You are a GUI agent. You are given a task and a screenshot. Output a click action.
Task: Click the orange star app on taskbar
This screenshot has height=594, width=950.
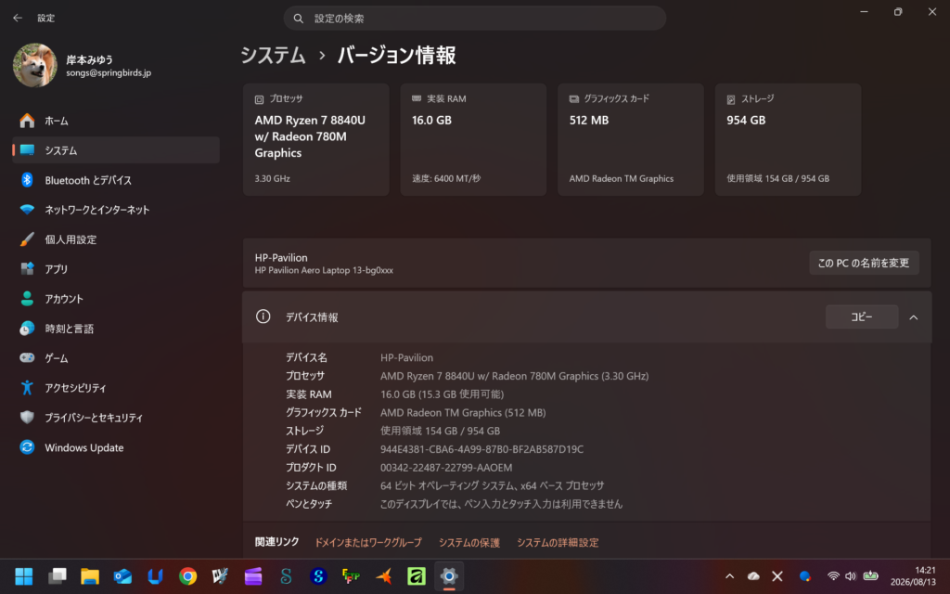point(383,576)
